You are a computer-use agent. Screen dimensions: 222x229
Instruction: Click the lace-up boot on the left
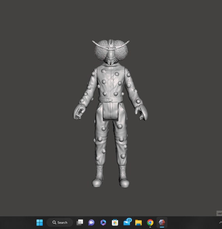point(98,176)
